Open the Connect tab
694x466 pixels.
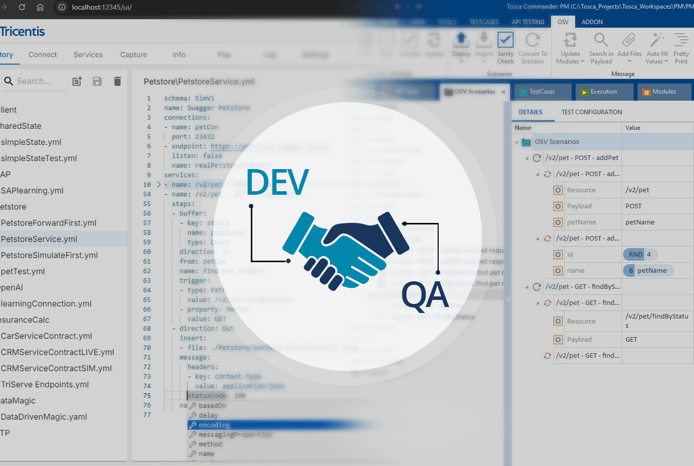pos(43,55)
